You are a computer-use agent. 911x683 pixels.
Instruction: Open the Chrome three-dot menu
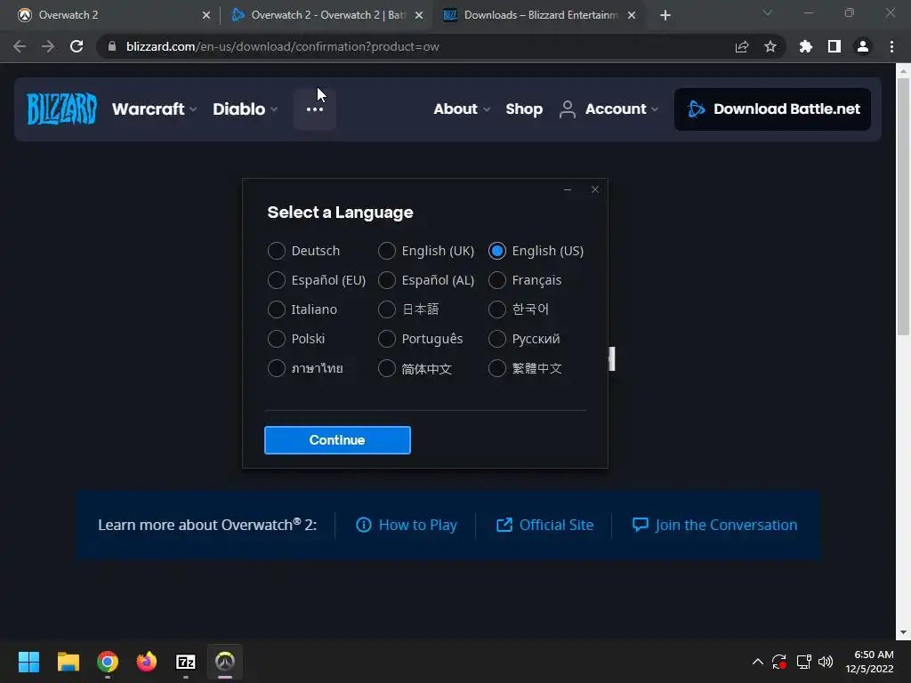point(891,46)
